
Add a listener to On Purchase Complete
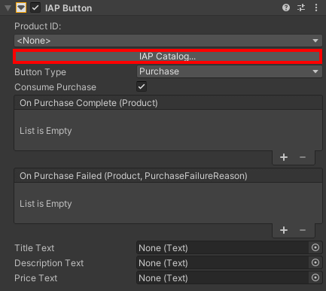tap(284, 157)
